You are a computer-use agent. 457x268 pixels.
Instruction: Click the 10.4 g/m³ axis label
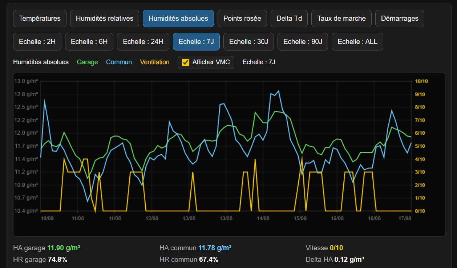26,211
